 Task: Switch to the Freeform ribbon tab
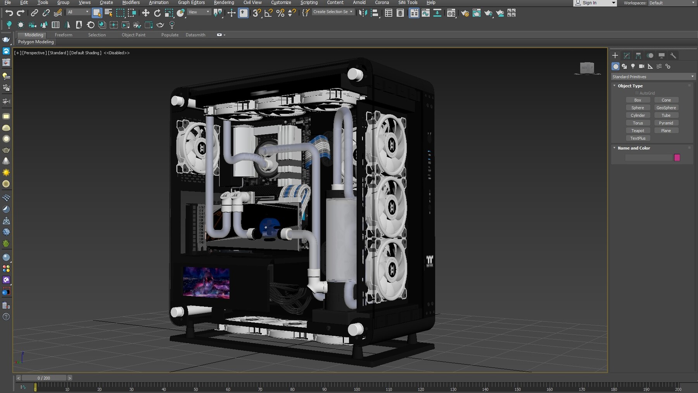coord(64,35)
